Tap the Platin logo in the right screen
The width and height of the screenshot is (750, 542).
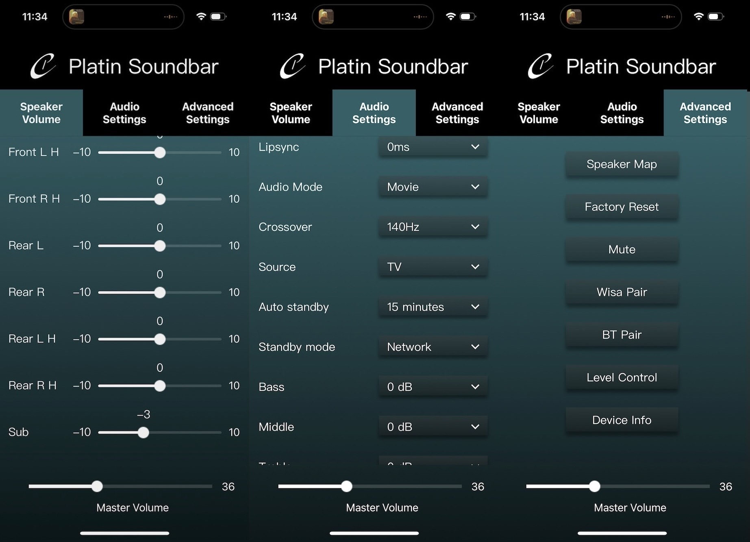541,66
